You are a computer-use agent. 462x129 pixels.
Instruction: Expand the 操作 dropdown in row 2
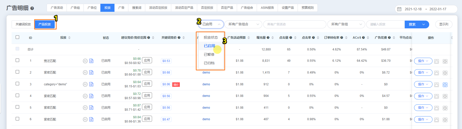pos(423,73)
